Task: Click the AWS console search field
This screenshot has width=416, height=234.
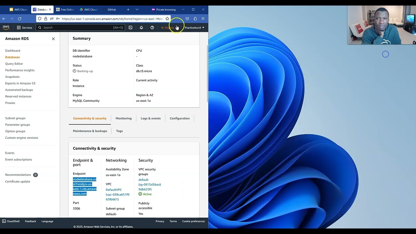Action: (x=80, y=28)
